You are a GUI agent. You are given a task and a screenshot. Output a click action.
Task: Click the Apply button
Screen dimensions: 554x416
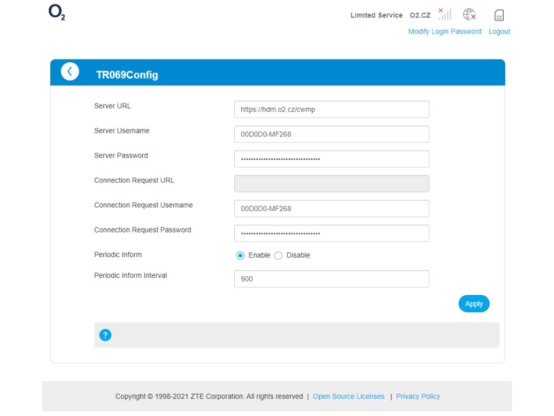pos(474,304)
